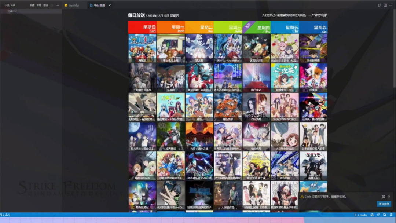Open the 极主夫道 第二季 thumbnail
The width and height of the screenshot is (396, 223).
coord(257,166)
